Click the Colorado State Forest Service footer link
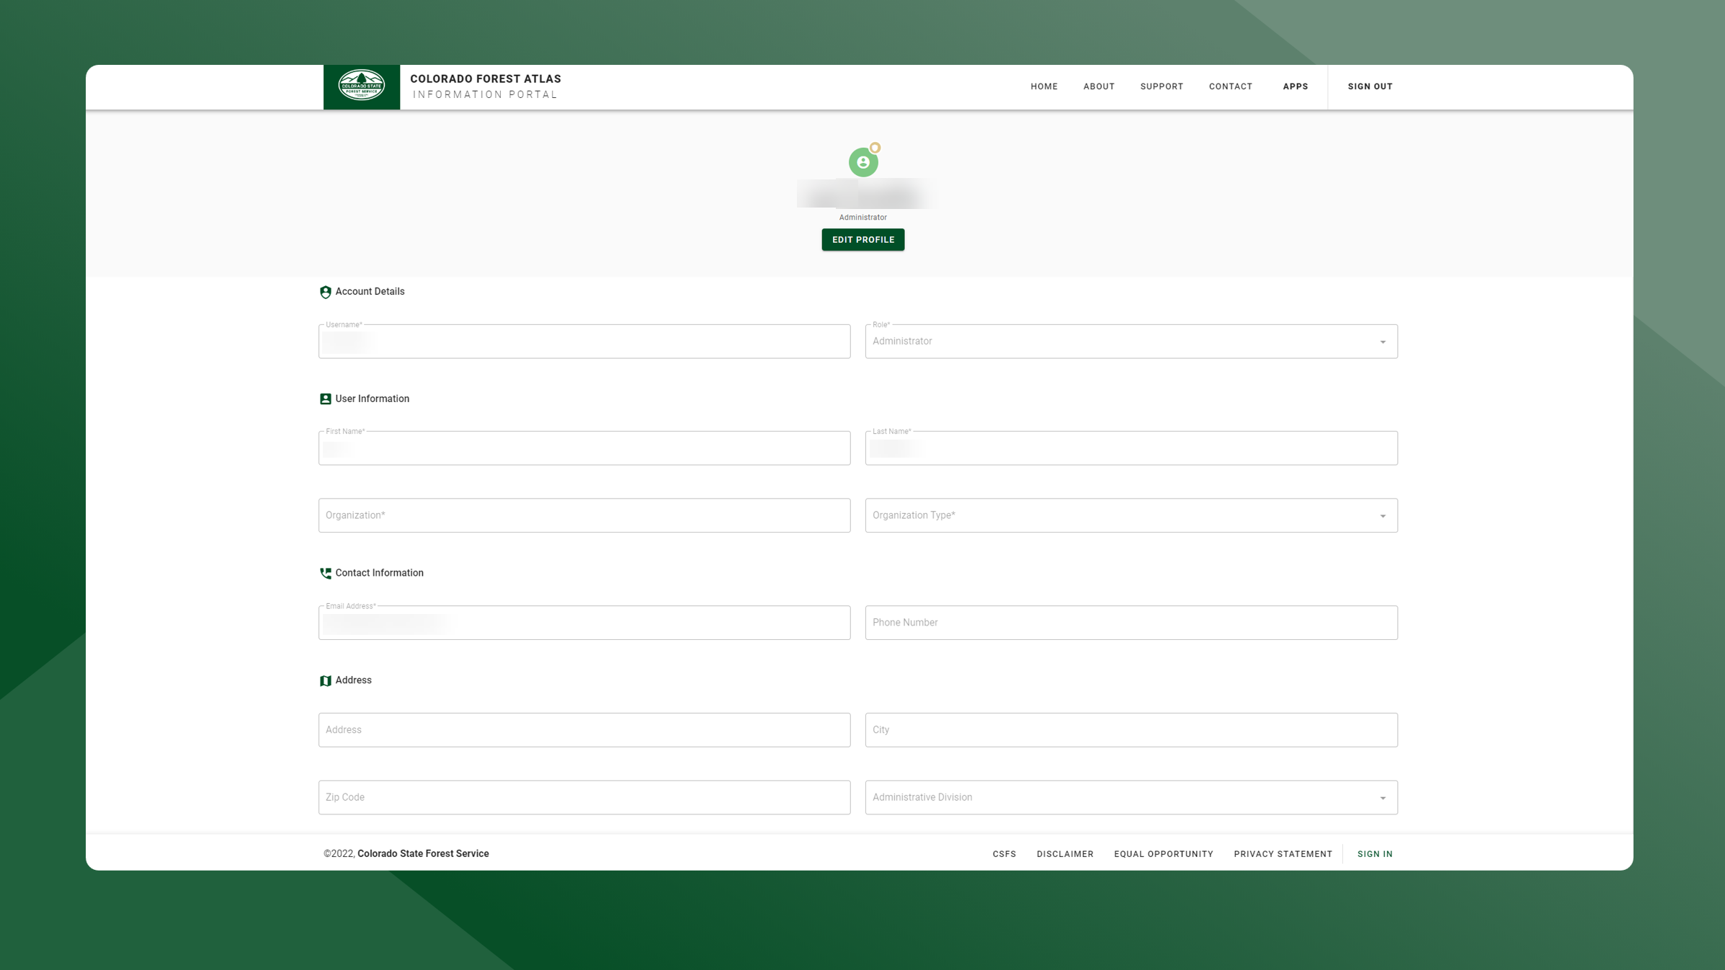The height and width of the screenshot is (970, 1725). pyautogui.click(x=423, y=854)
